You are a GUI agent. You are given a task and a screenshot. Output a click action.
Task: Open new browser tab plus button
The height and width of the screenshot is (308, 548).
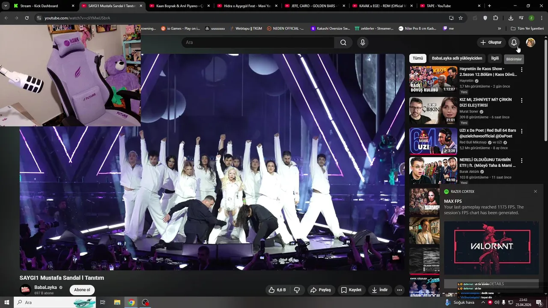coord(489,6)
